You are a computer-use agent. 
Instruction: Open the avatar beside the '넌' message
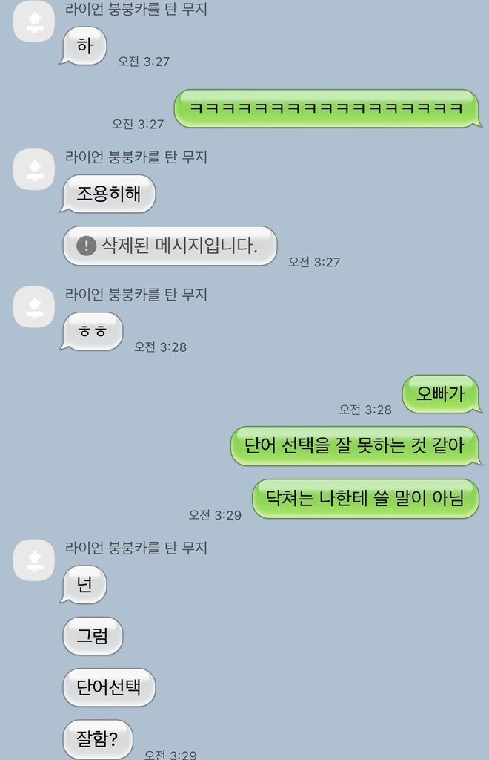coord(34,560)
